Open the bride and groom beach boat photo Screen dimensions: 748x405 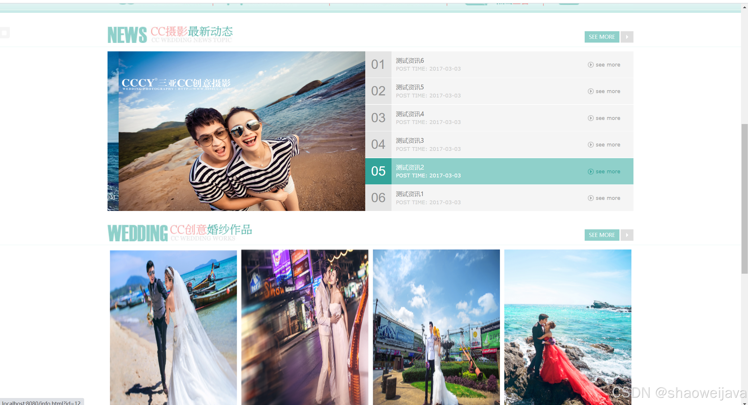[x=173, y=327]
